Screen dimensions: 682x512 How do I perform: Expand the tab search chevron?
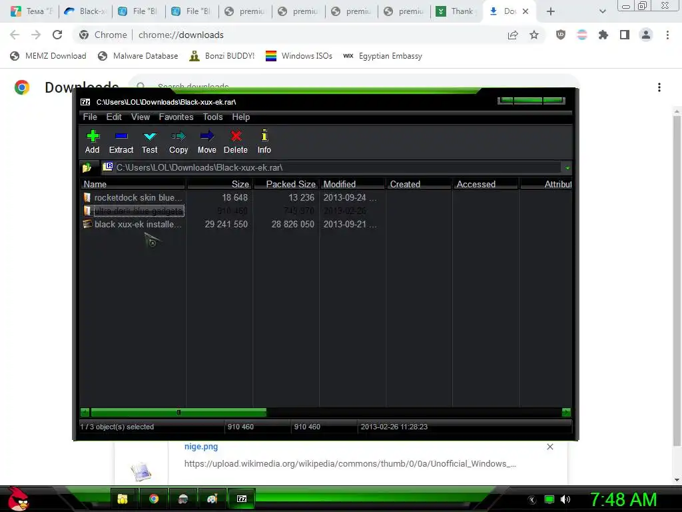[602, 11]
